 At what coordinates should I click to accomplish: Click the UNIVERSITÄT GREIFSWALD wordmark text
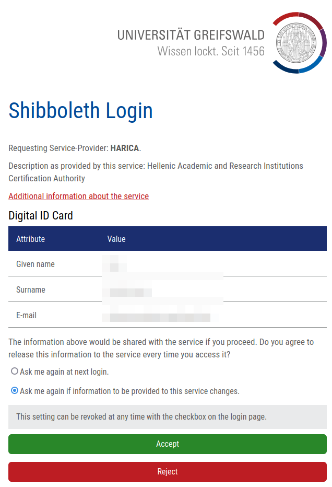click(191, 36)
